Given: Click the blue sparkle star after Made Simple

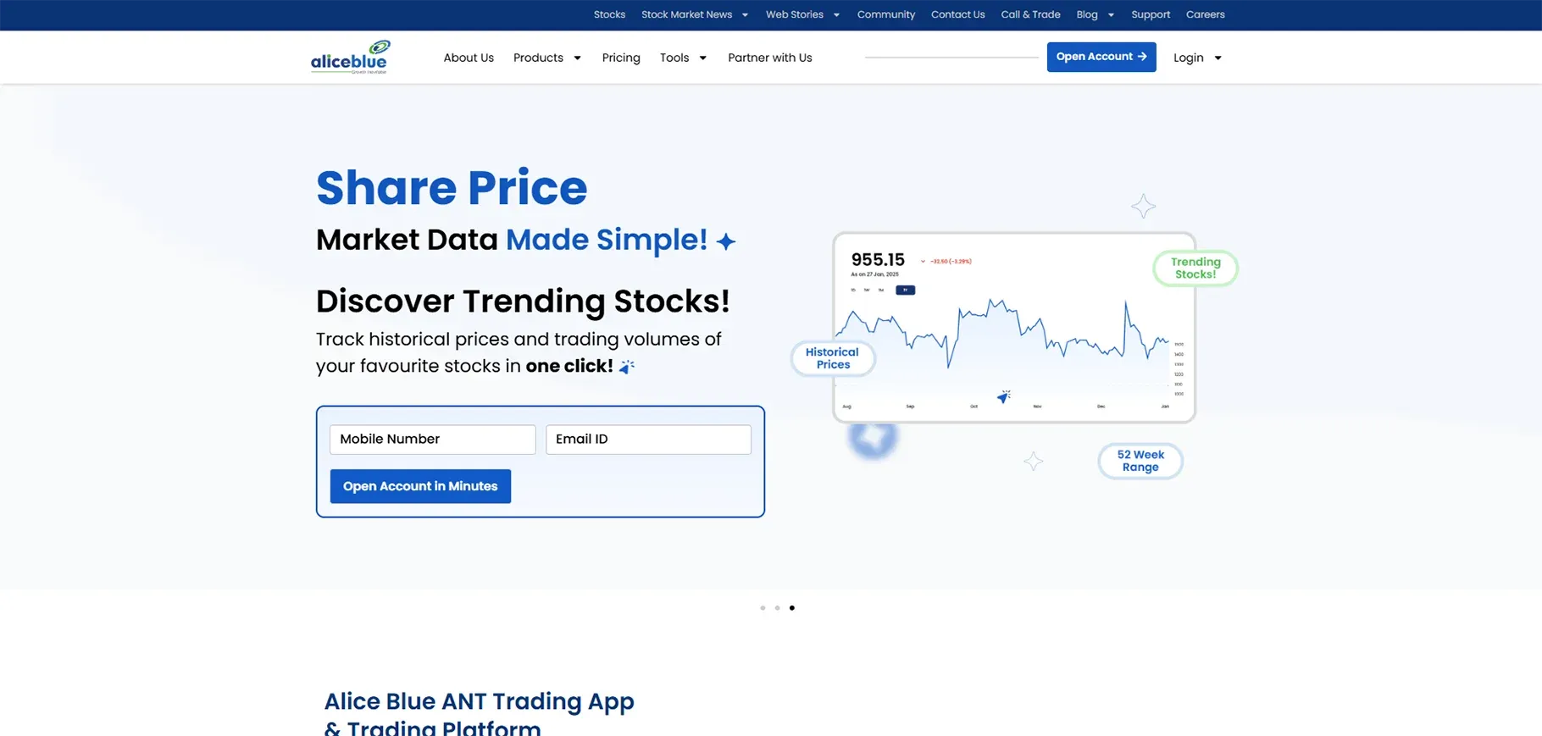Looking at the screenshot, I should tap(726, 241).
